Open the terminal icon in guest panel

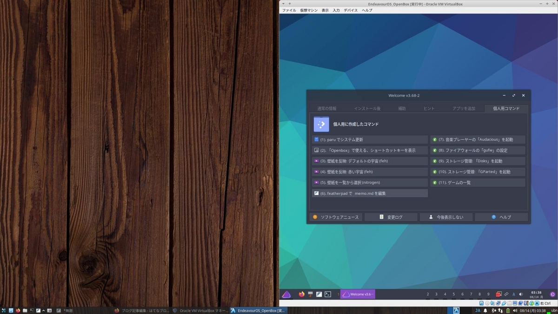pos(328,294)
